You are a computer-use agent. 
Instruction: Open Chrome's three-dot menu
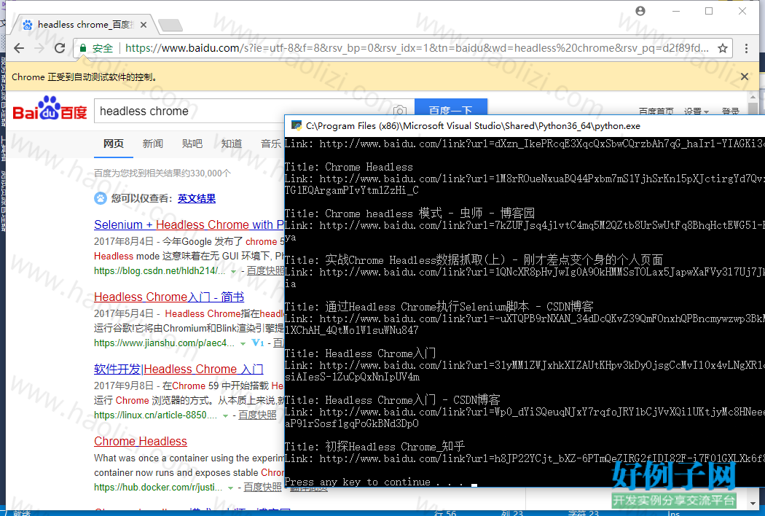(746, 48)
